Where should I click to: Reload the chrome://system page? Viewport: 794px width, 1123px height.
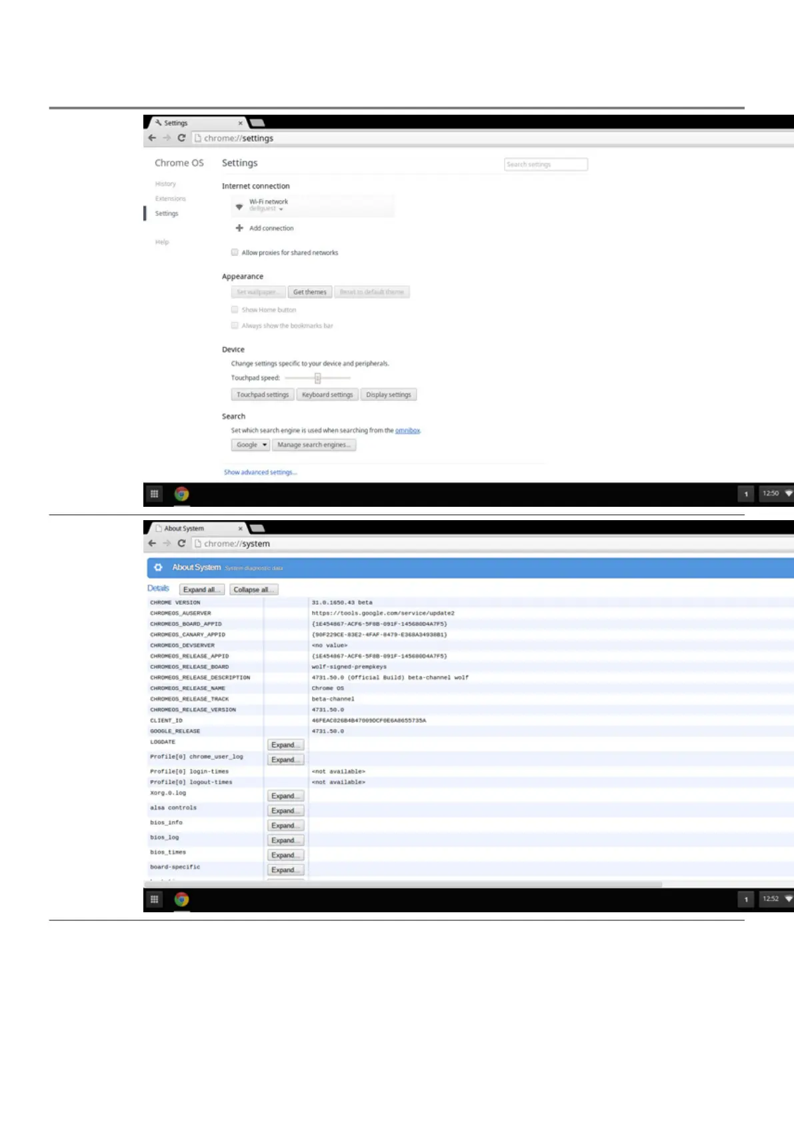tap(181, 543)
